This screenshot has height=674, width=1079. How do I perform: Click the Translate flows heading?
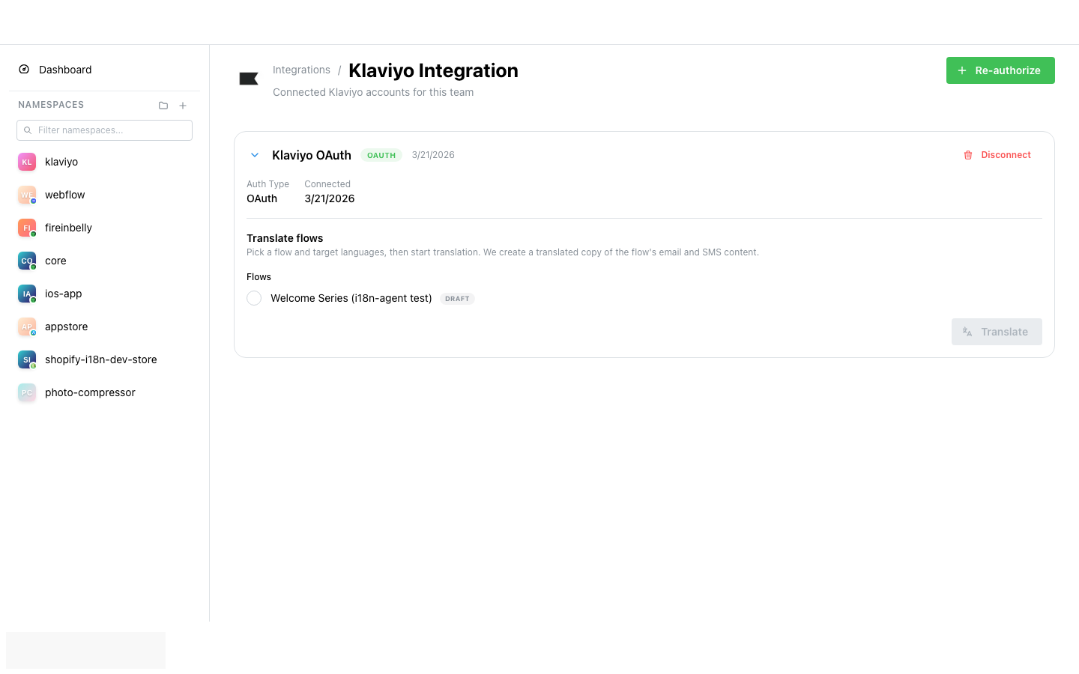pos(285,238)
